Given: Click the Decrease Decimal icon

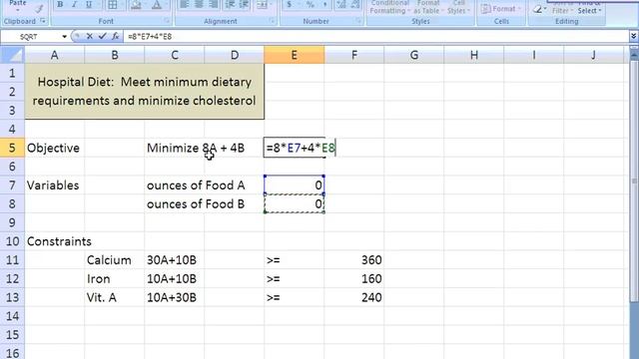Looking at the screenshot, I should [355, 4].
